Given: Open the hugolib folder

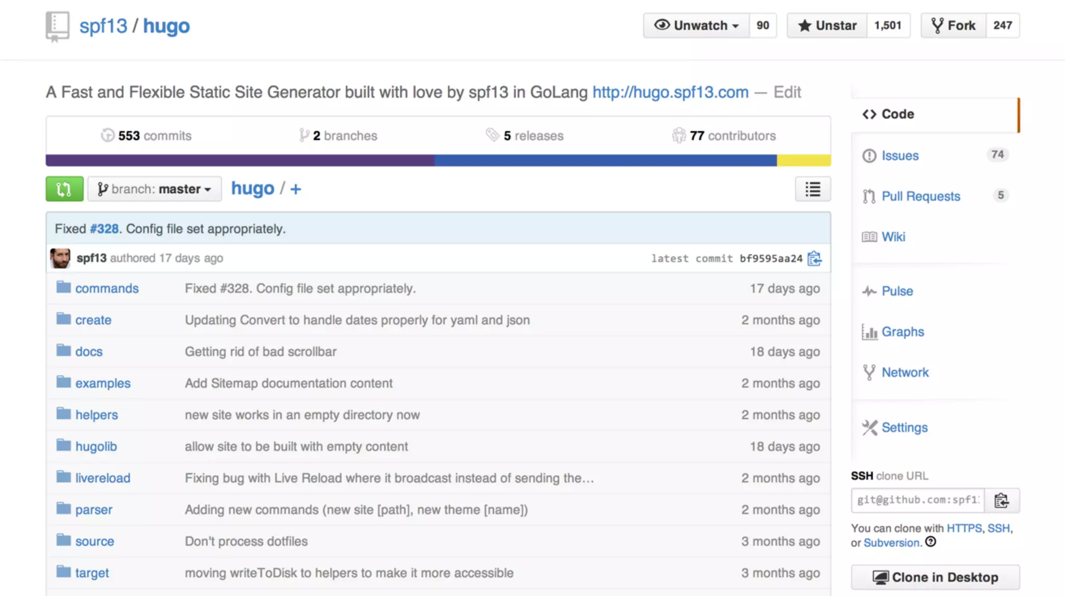Looking at the screenshot, I should 96,446.
